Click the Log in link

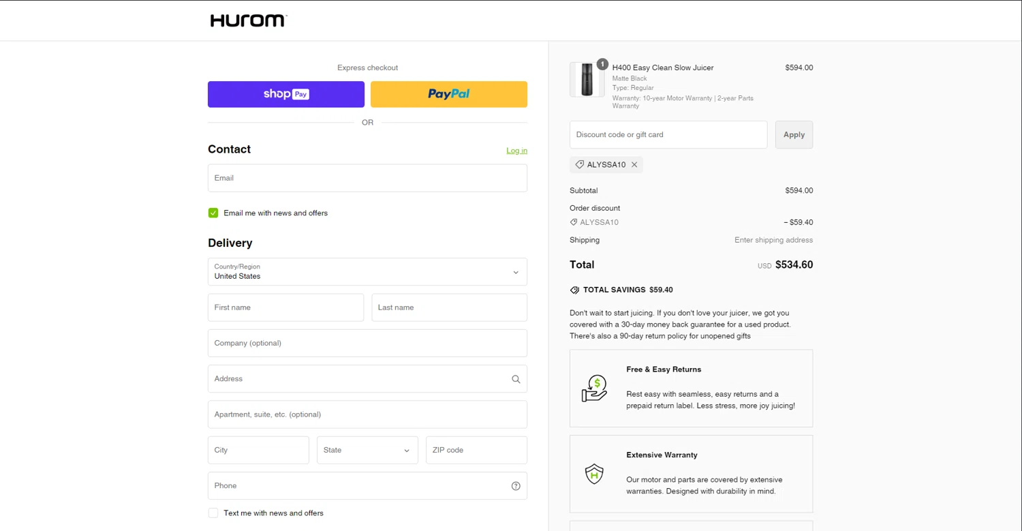pos(516,151)
